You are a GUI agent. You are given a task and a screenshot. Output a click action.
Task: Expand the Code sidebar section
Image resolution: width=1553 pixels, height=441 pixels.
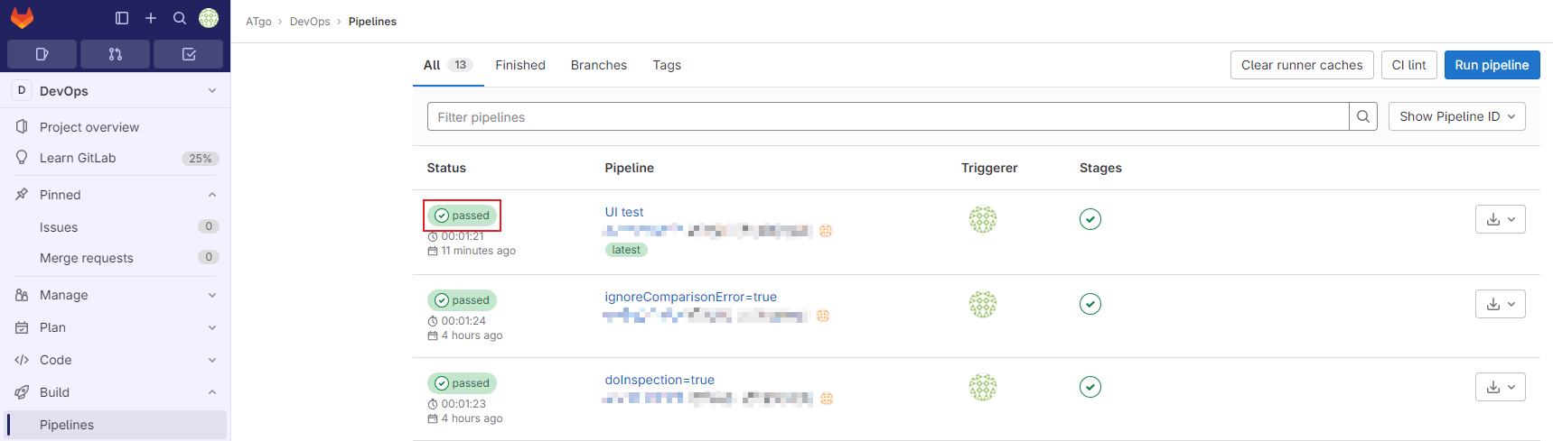[212, 360]
